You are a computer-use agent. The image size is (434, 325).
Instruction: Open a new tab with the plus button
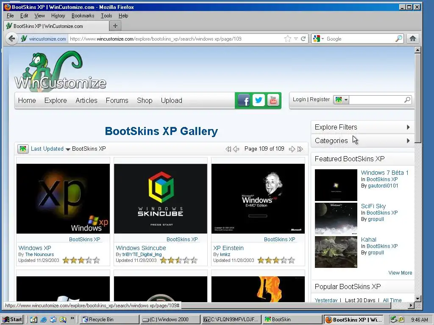[115, 26]
